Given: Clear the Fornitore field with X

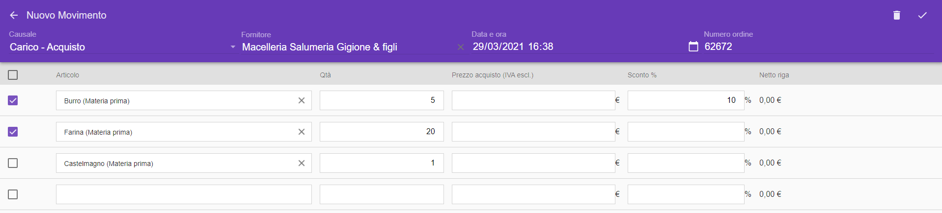Looking at the screenshot, I should pyautogui.click(x=461, y=47).
